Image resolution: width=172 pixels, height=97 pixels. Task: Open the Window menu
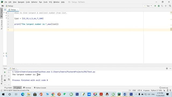coord(56,2)
